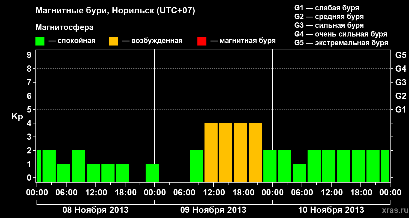This screenshot has height=218, width=409.
Task: Click the '10 Ноября 2013' date label
Action: pyautogui.click(x=331, y=210)
